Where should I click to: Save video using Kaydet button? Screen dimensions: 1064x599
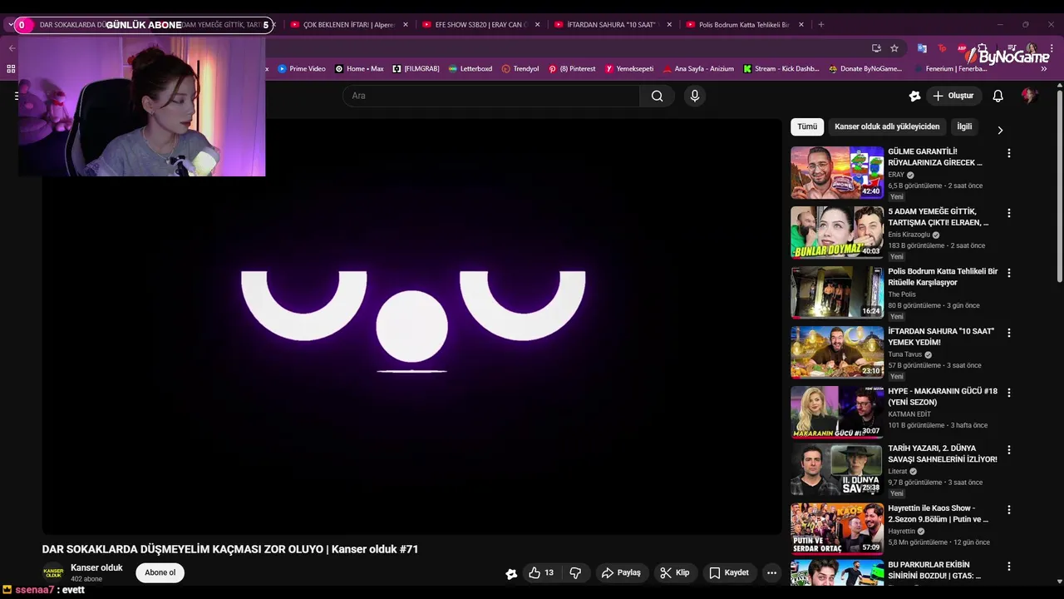728,572
